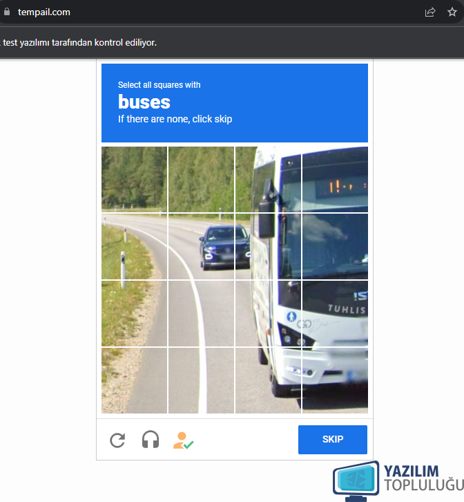Click the refresh challenge icon
The image size is (464, 502).
click(117, 440)
